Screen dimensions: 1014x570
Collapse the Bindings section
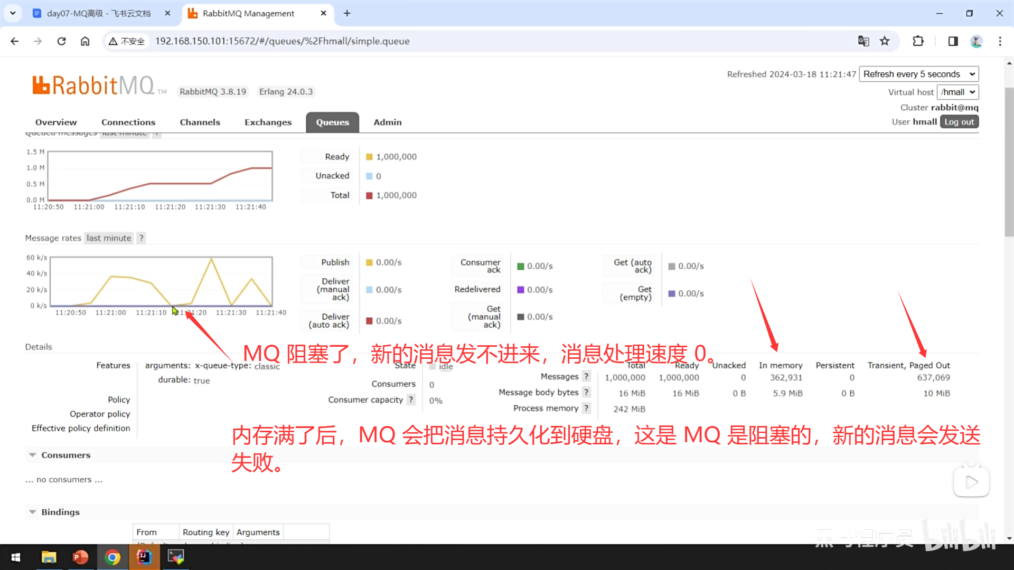[60, 512]
